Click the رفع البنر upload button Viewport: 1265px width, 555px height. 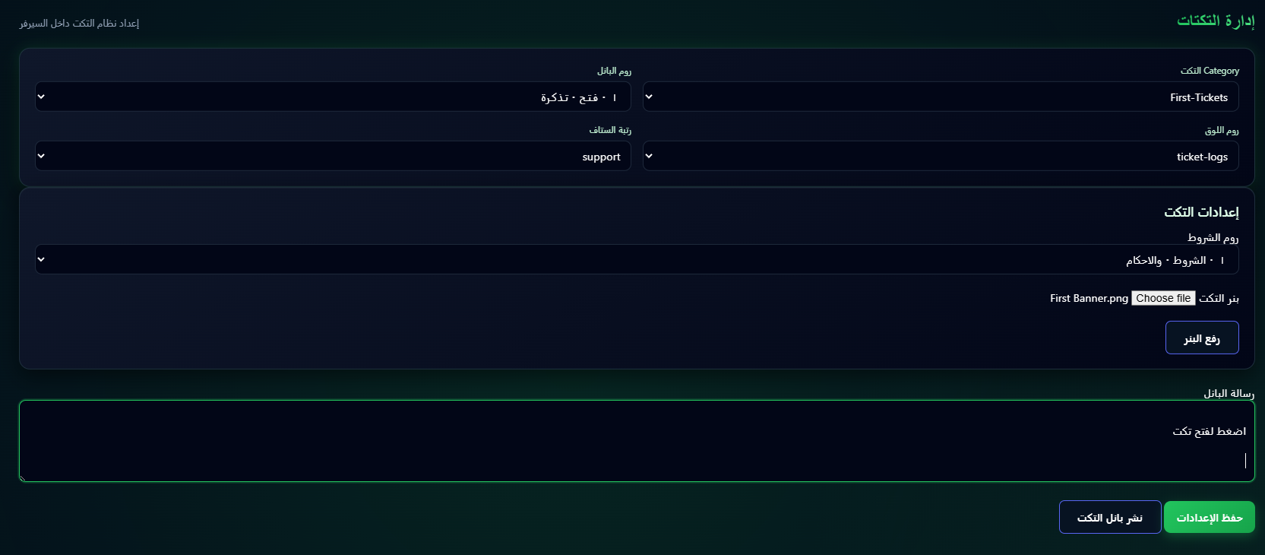1202,338
